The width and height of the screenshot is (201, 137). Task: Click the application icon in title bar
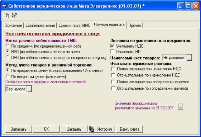(5, 6)
